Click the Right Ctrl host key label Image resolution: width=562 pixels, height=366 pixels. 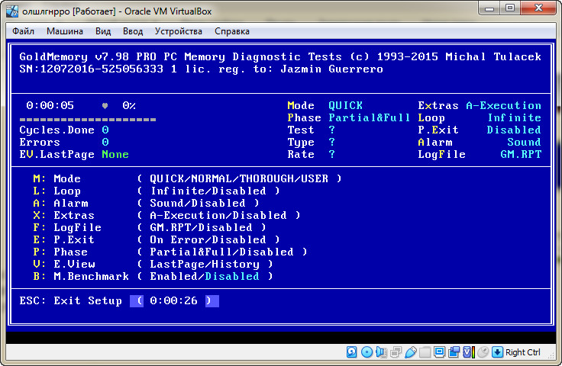pos(523,352)
